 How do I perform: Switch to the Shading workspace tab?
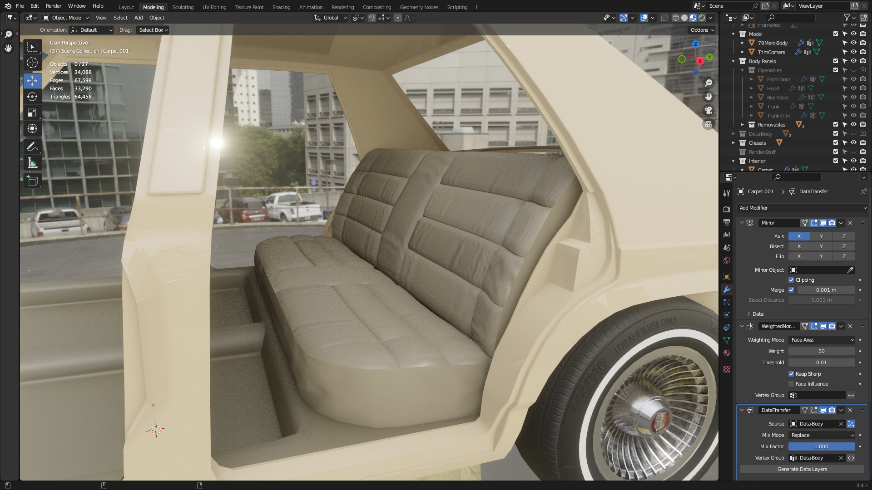pyautogui.click(x=281, y=7)
